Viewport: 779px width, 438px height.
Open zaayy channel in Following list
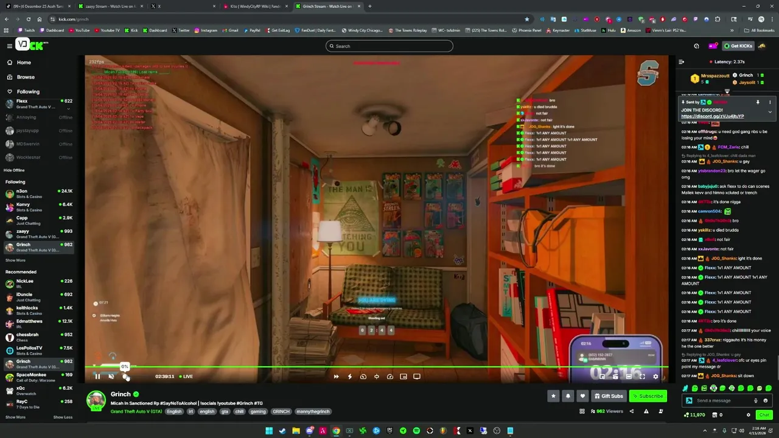pyautogui.click(x=38, y=234)
